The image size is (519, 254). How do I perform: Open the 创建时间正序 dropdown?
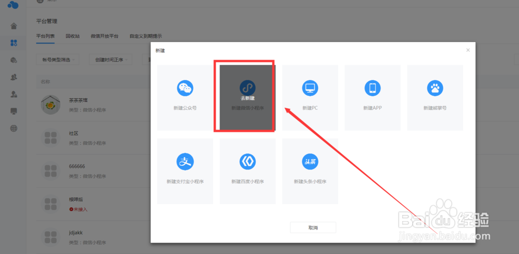tap(111, 60)
